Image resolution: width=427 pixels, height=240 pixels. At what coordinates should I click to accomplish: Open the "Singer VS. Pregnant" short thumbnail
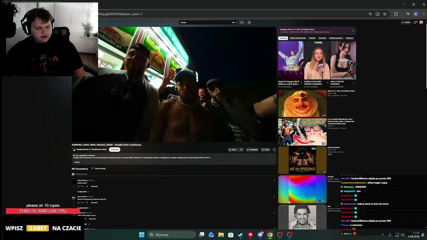(x=291, y=60)
